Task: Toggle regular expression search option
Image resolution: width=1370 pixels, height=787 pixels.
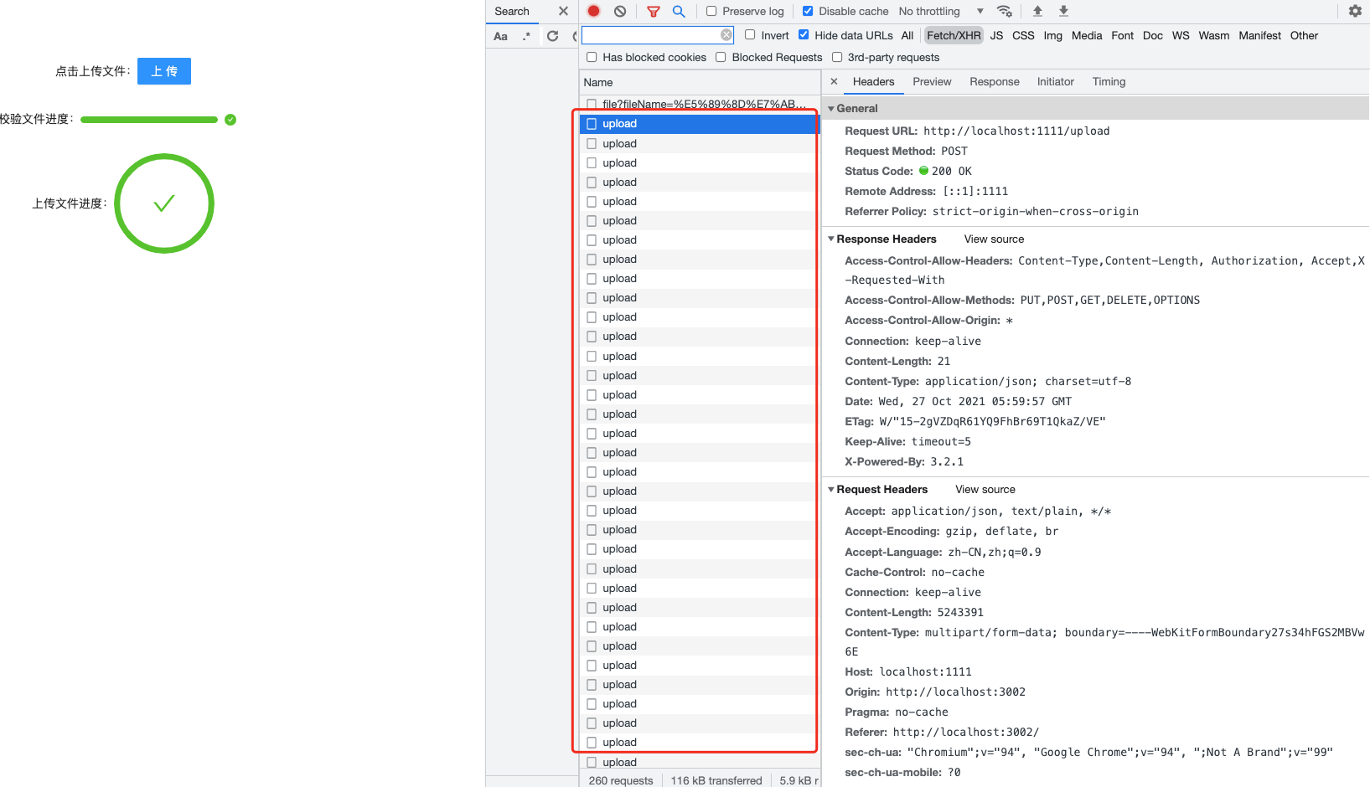Action: [526, 36]
